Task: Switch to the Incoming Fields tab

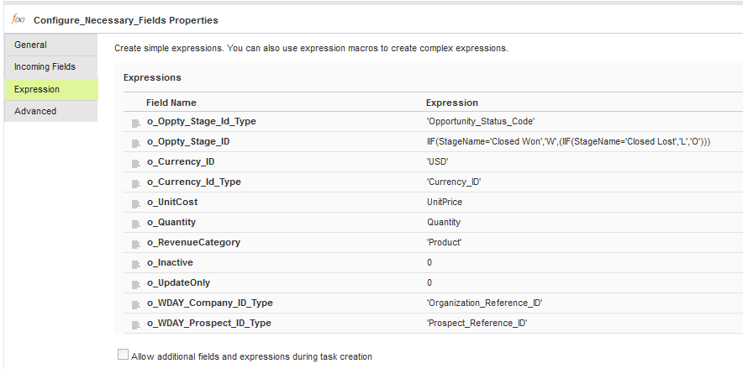Action: point(50,66)
